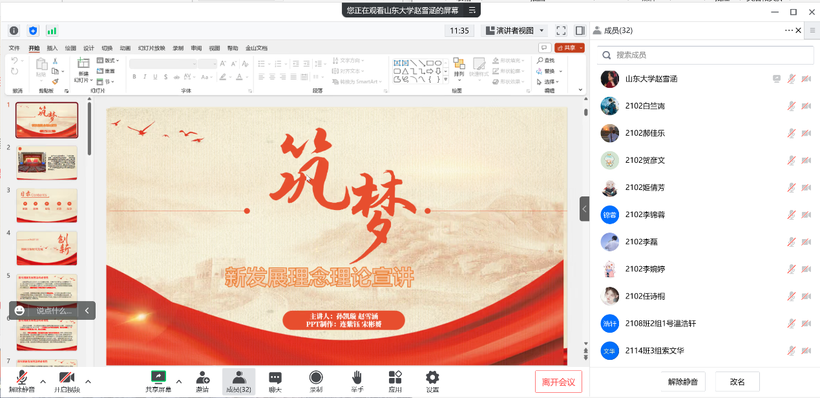
Task: Open the 聊天 chat icon
Action: (275, 381)
